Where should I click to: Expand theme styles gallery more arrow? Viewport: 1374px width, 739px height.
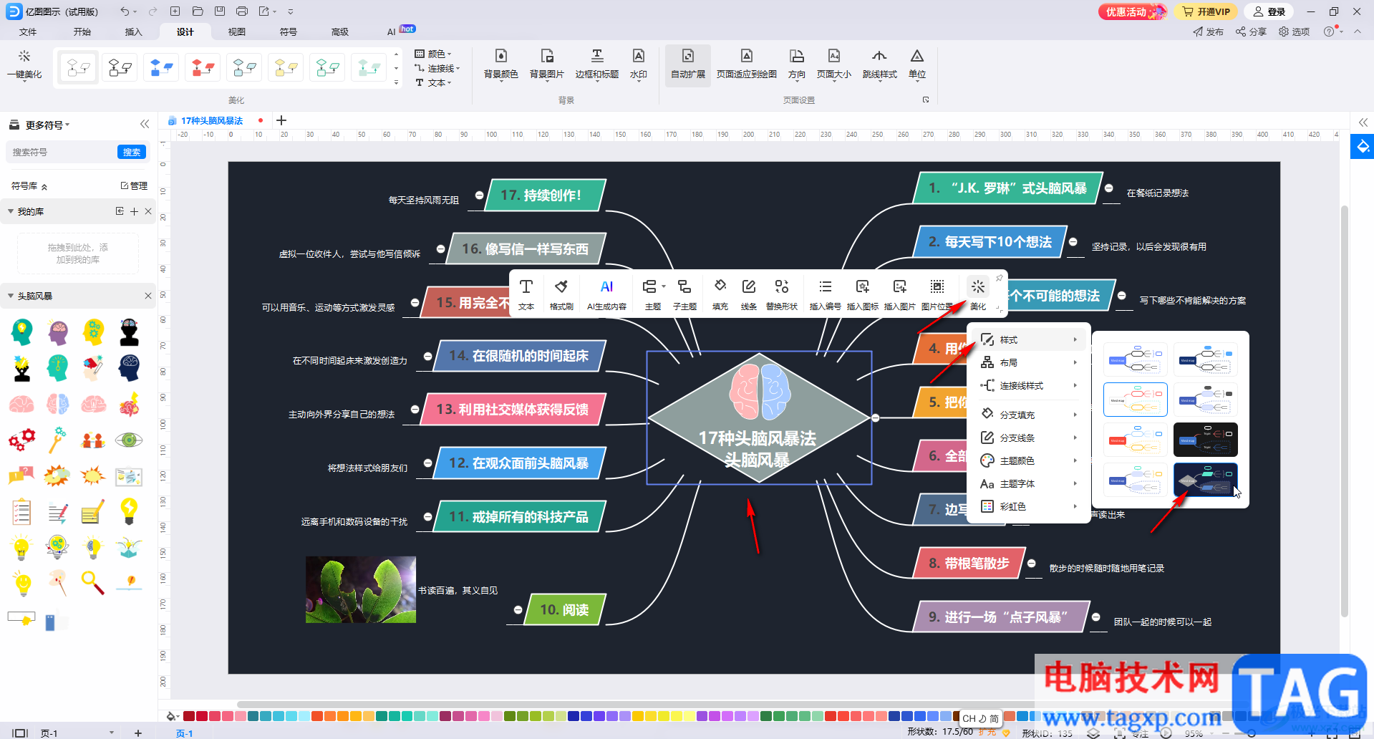(396, 83)
